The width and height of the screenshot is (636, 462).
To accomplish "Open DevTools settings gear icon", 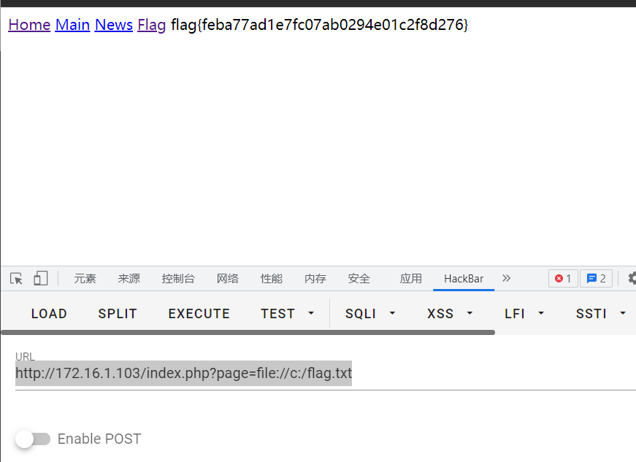I will click(632, 278).
